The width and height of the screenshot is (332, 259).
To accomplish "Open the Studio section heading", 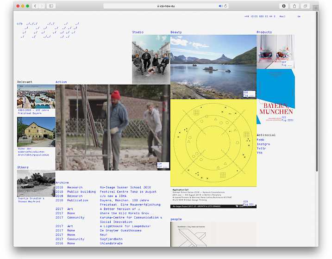I will (138, 32).
